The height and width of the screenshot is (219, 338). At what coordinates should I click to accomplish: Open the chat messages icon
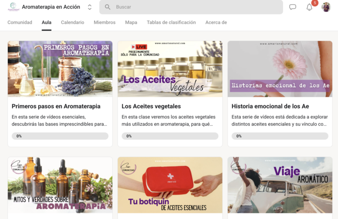click(292, 7)
